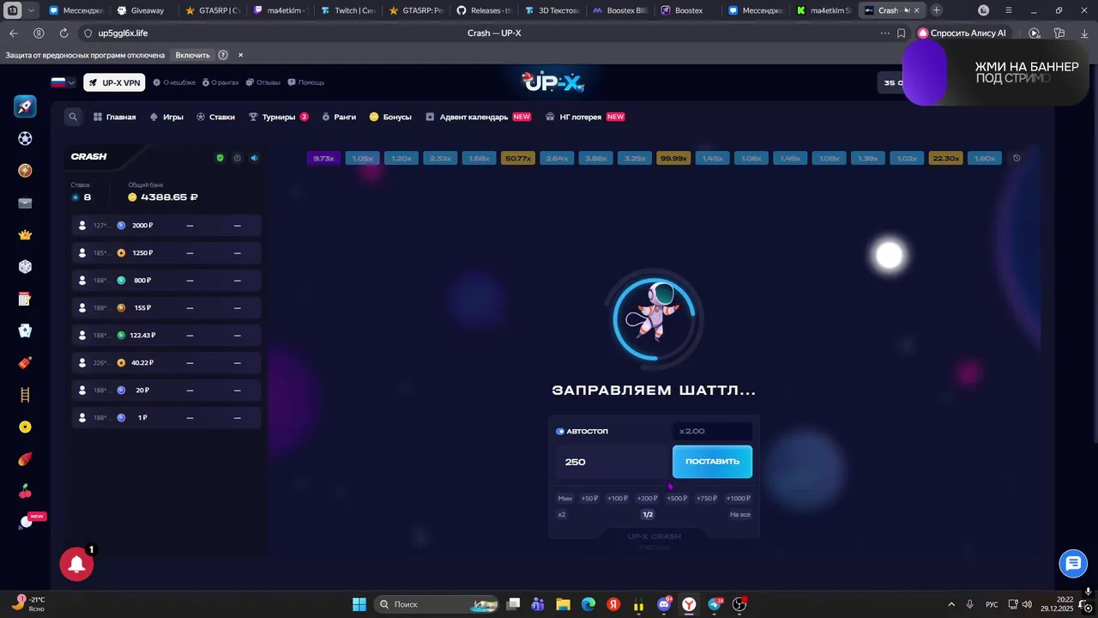Viewport: 1098px width, 618px height.
Task: Open the support chat bubble
Action: click(1072, 564)
